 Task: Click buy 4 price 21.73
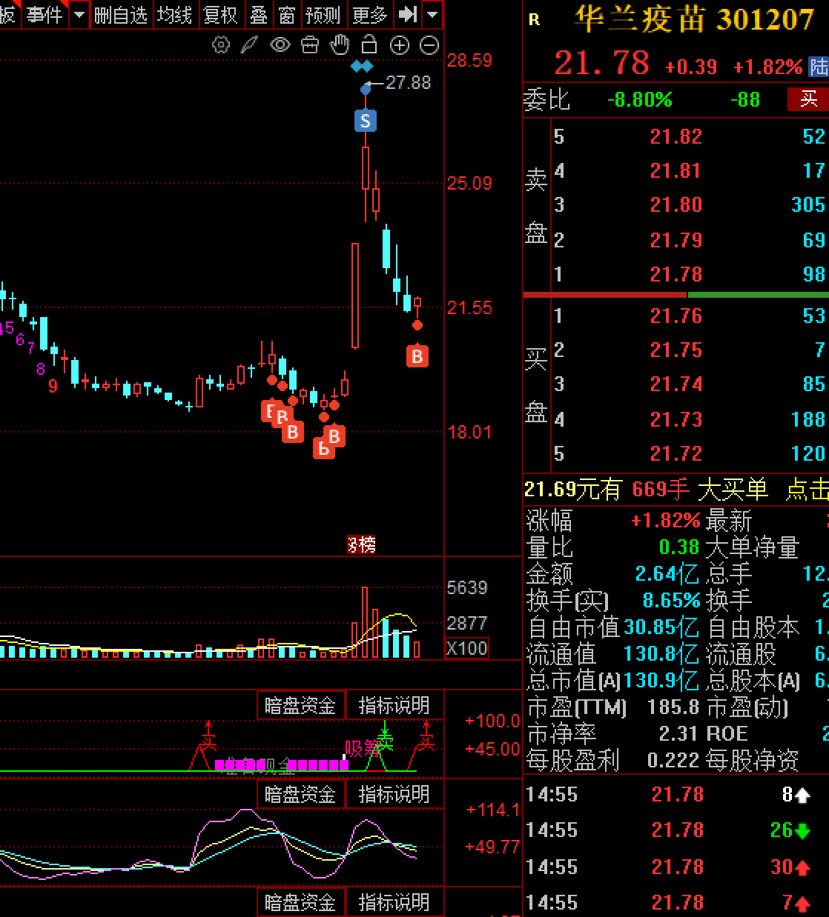(x=676, y=420)
